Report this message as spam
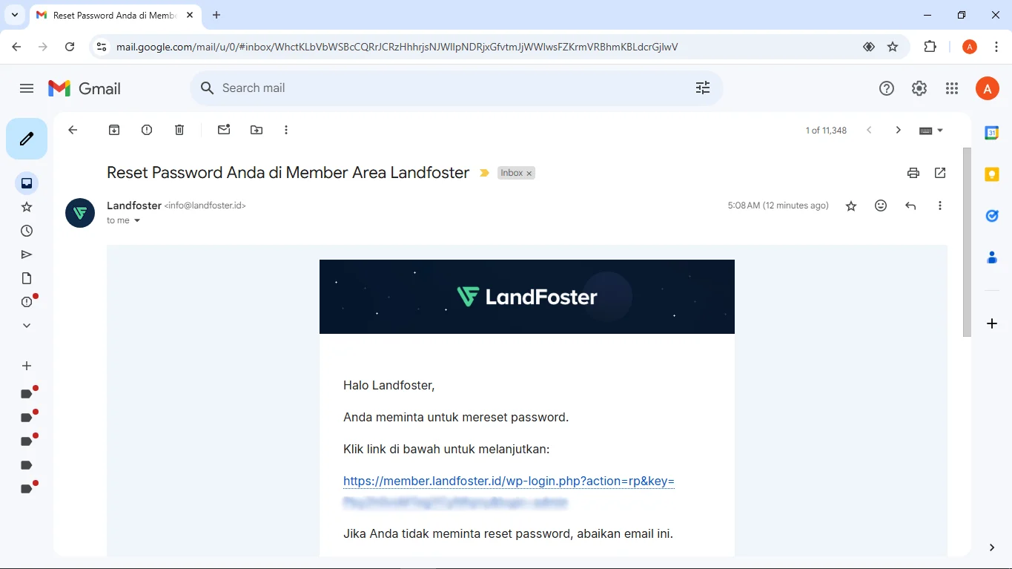1012x569 pixels. pyautogui.click(x=147, y=130)
